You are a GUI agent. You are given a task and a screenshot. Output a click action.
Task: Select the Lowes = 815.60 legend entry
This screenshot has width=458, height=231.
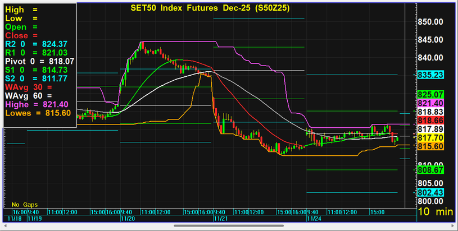[x=38, y=113]
